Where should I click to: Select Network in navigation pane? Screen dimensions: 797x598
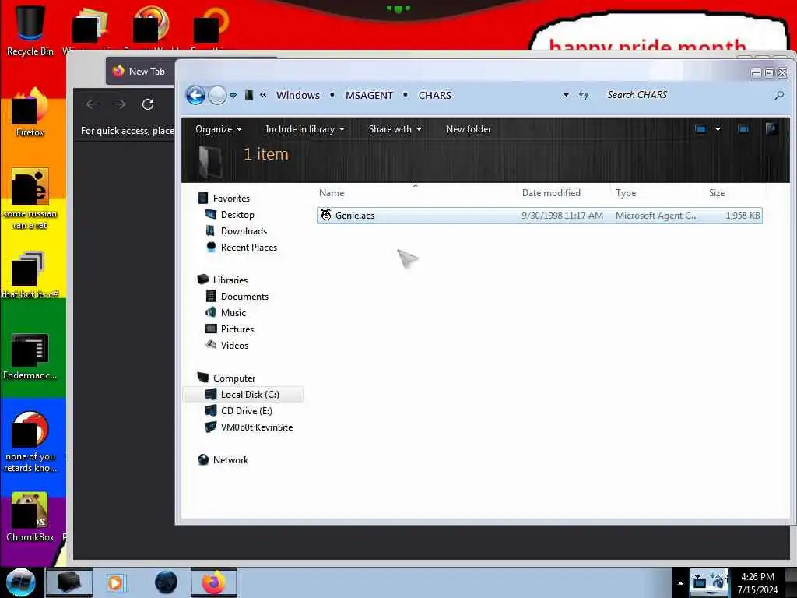point(230,459)
